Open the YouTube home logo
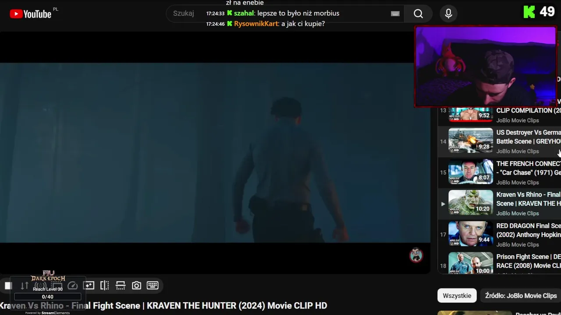The image size is (561, 315). coord(31,14)
